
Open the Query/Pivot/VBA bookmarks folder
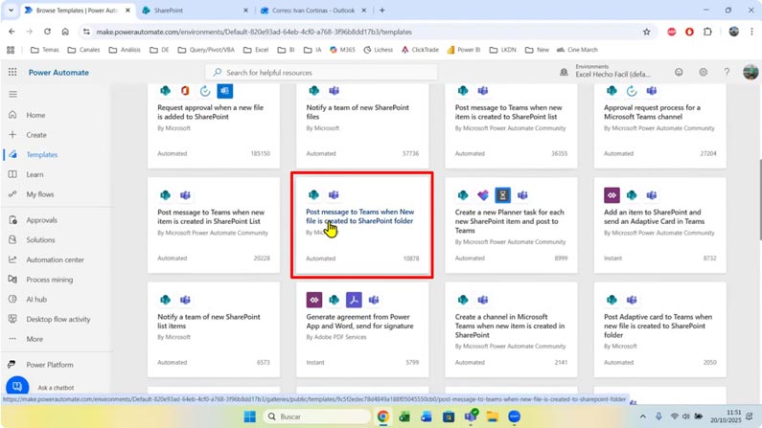click(x=206, y=50)
